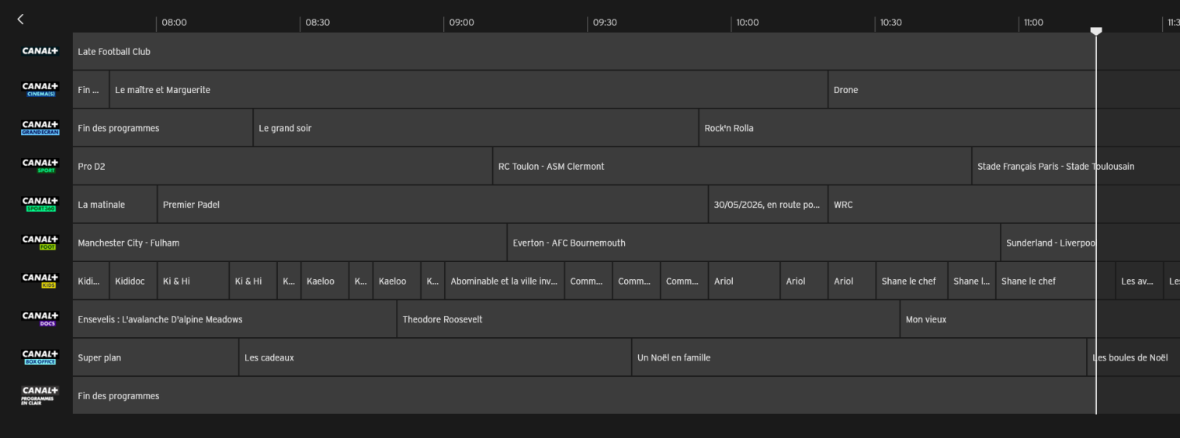Open the Pro D2 programme
This screenshot has height=438, width=1180.
283,166
